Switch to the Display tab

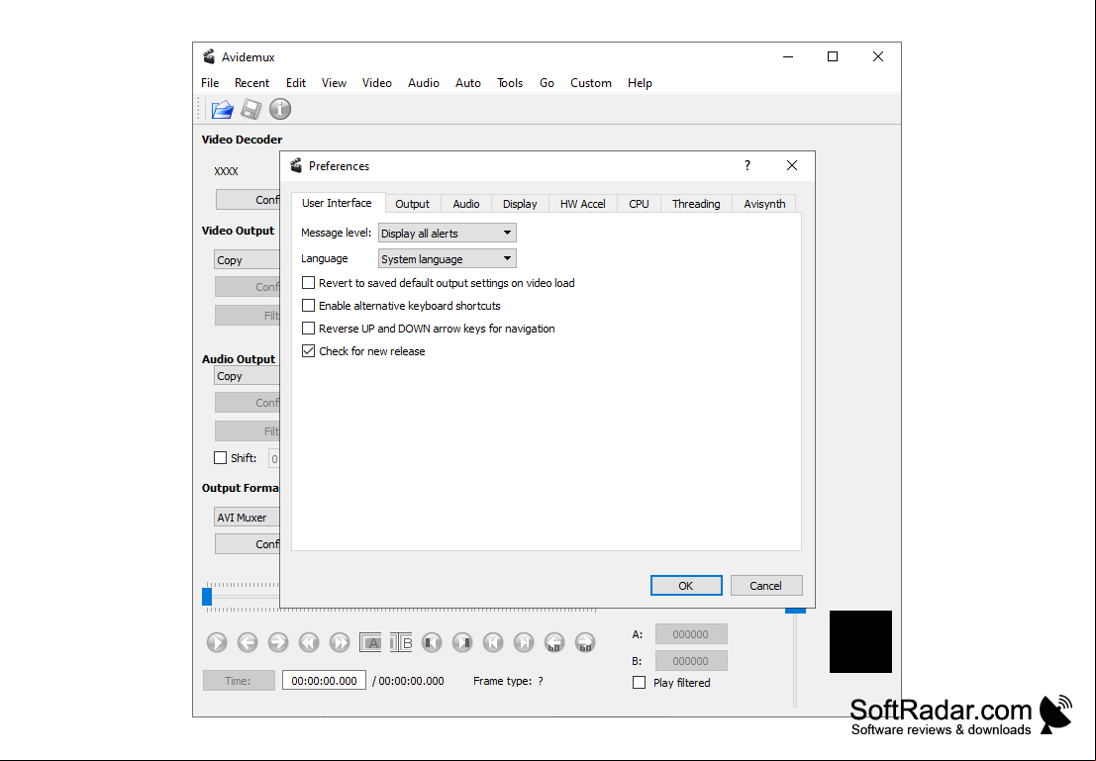point(520,203)
